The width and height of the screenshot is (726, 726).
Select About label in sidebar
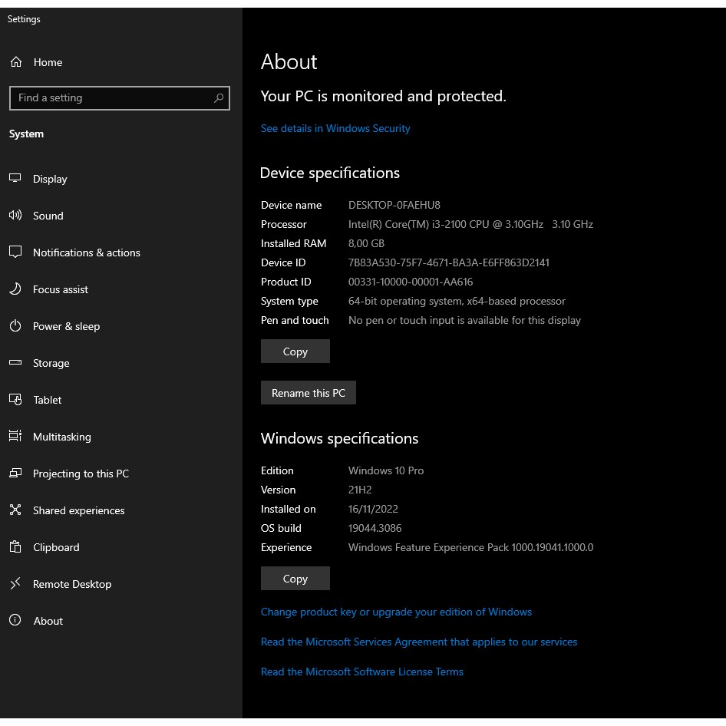[48, 621]
